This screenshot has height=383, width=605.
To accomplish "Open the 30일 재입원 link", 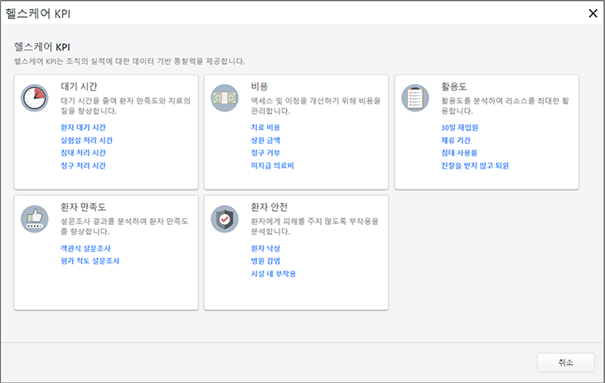I will (460, 128).
